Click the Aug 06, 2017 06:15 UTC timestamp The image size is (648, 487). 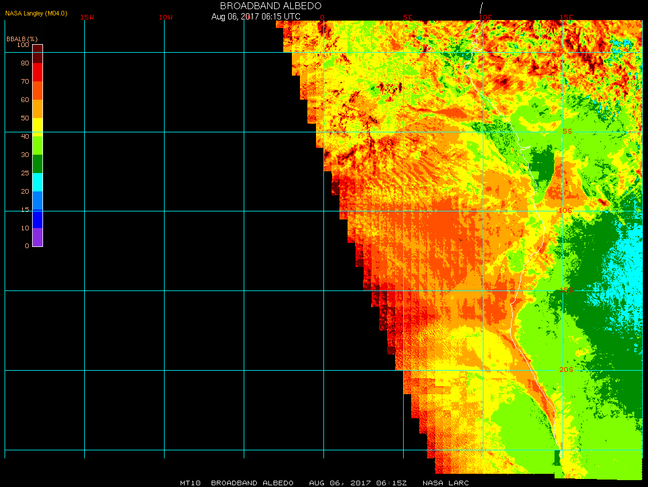coord(256,17)
